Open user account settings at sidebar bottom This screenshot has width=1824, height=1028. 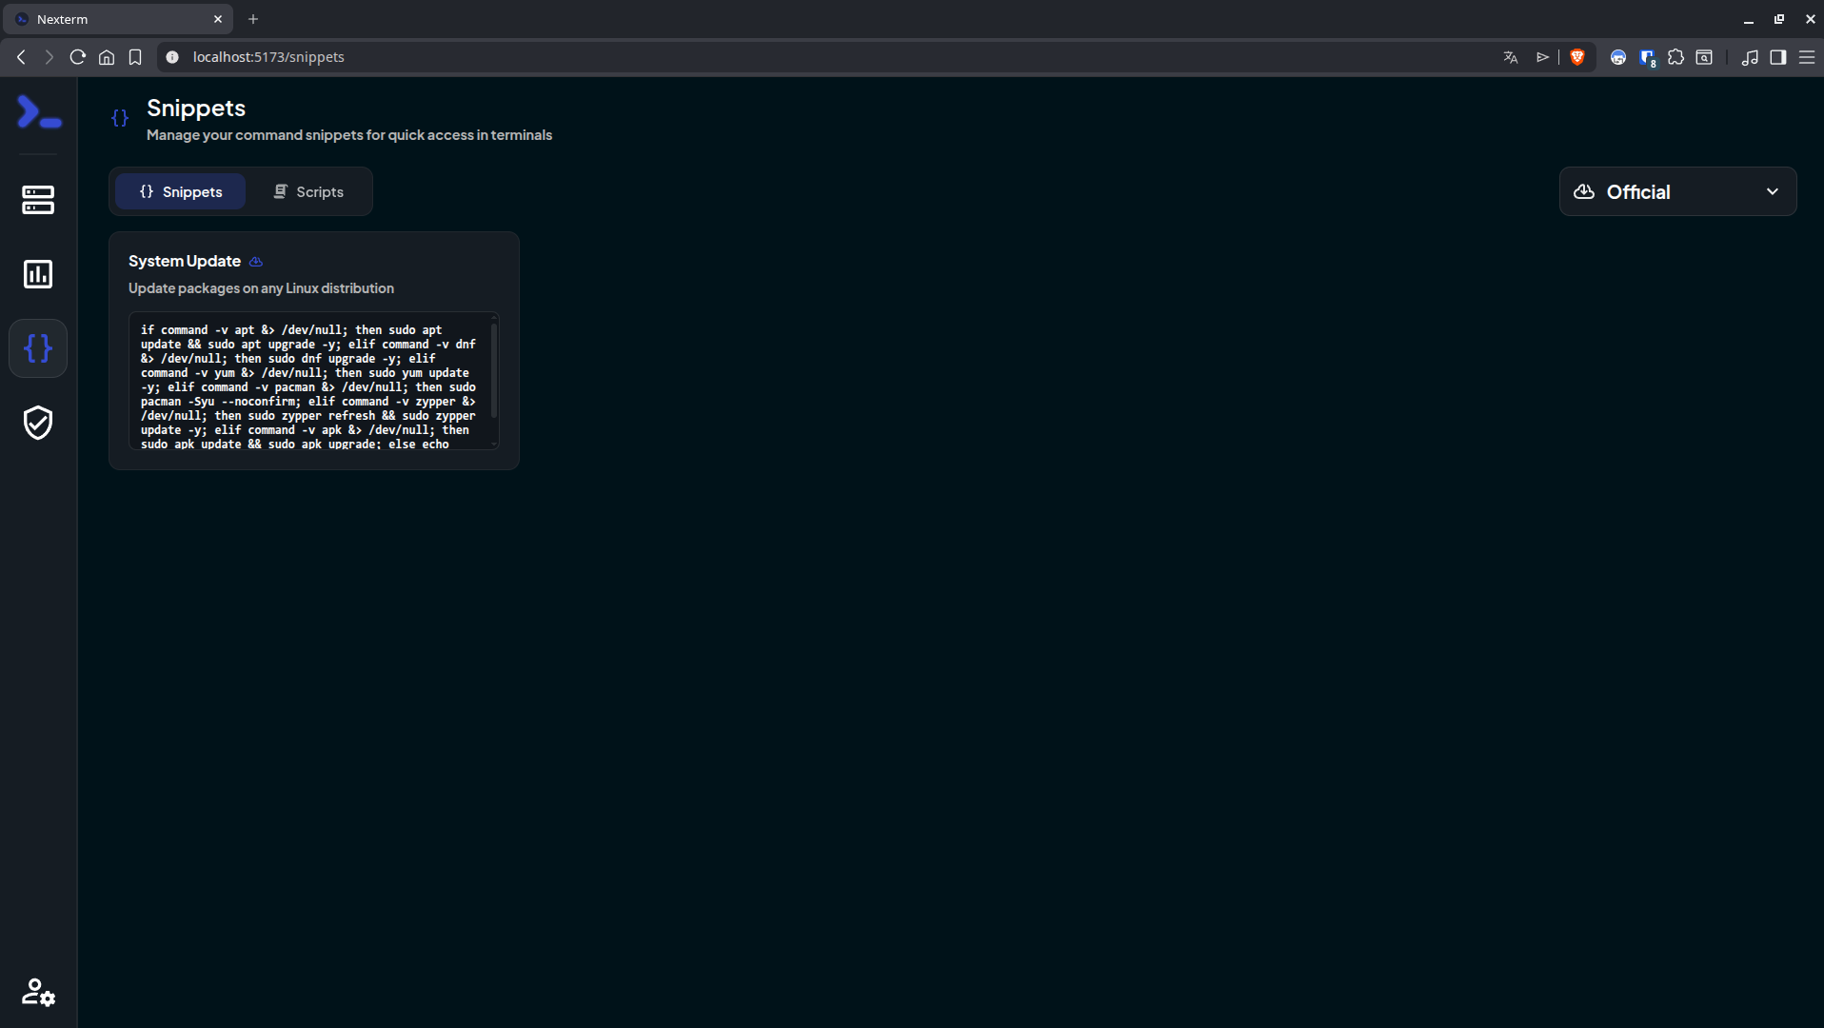(38, 993)
